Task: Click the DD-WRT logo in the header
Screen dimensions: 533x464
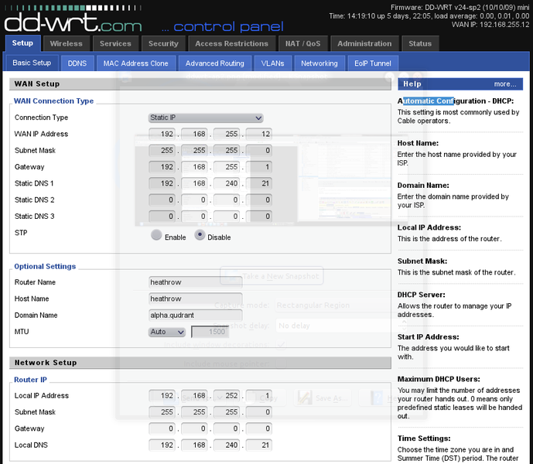Action: coord(72,17)
